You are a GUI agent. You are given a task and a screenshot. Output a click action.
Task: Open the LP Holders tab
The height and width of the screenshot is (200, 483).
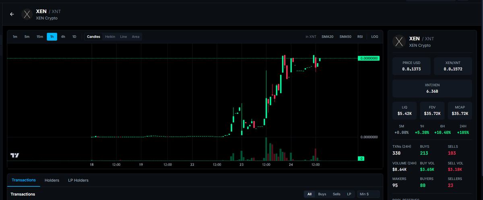coord(78,180)
